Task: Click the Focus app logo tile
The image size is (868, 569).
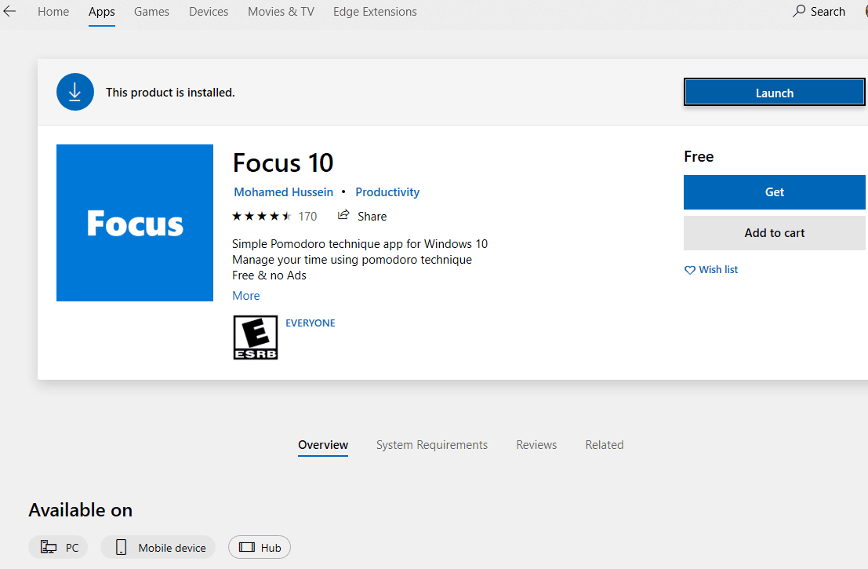Action: click(x=135, y=223)
